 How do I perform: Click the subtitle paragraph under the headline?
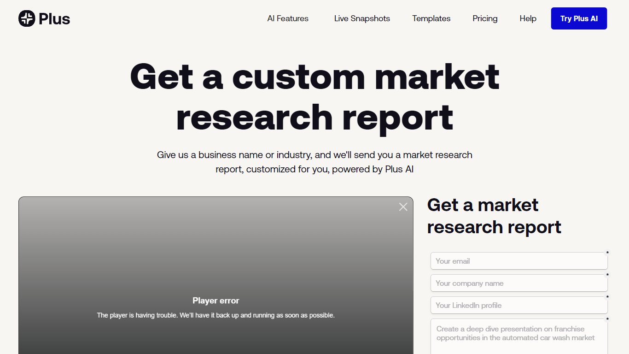pyautogui.click(x=314, y=162)
